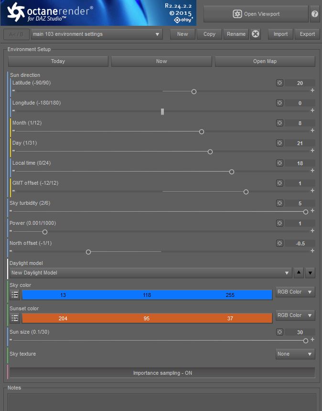The height and width of the screenshot is (411, 322).
Task: Open the Sky texture None dropdown
Action: click(295, 354)
